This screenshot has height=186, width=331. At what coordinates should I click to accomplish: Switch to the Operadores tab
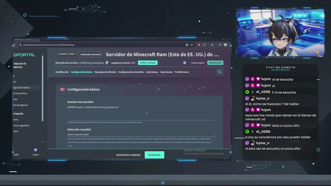(x=166, y=72)
